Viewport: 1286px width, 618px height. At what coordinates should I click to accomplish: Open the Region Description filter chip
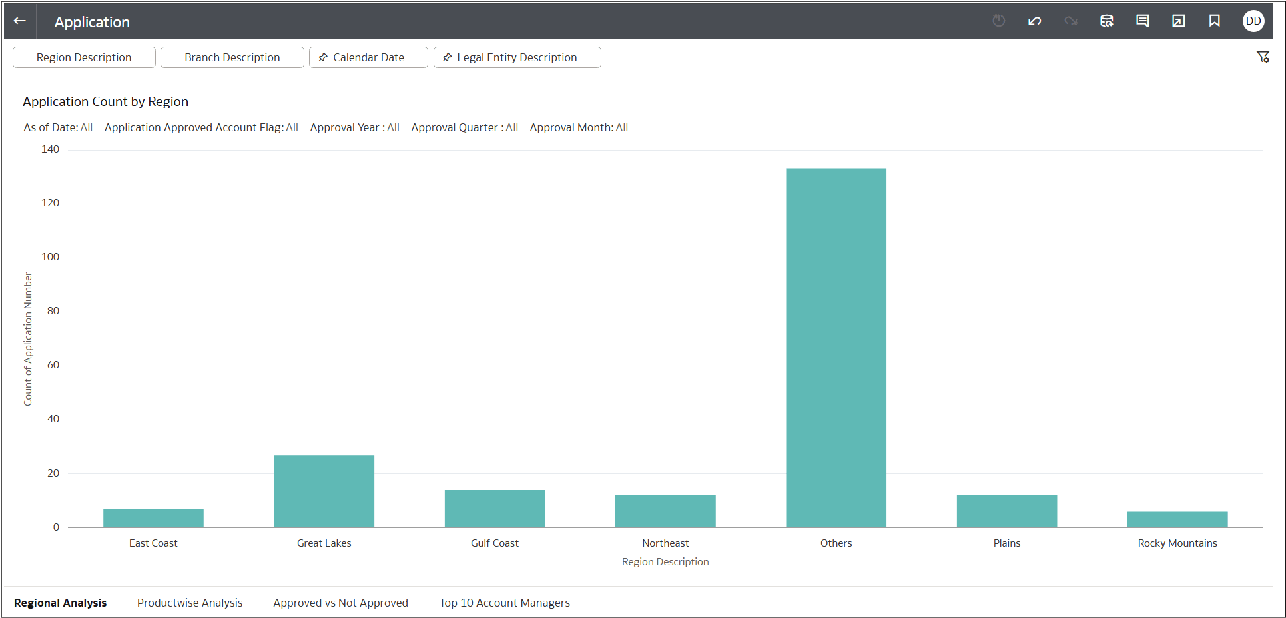[84, 57]
